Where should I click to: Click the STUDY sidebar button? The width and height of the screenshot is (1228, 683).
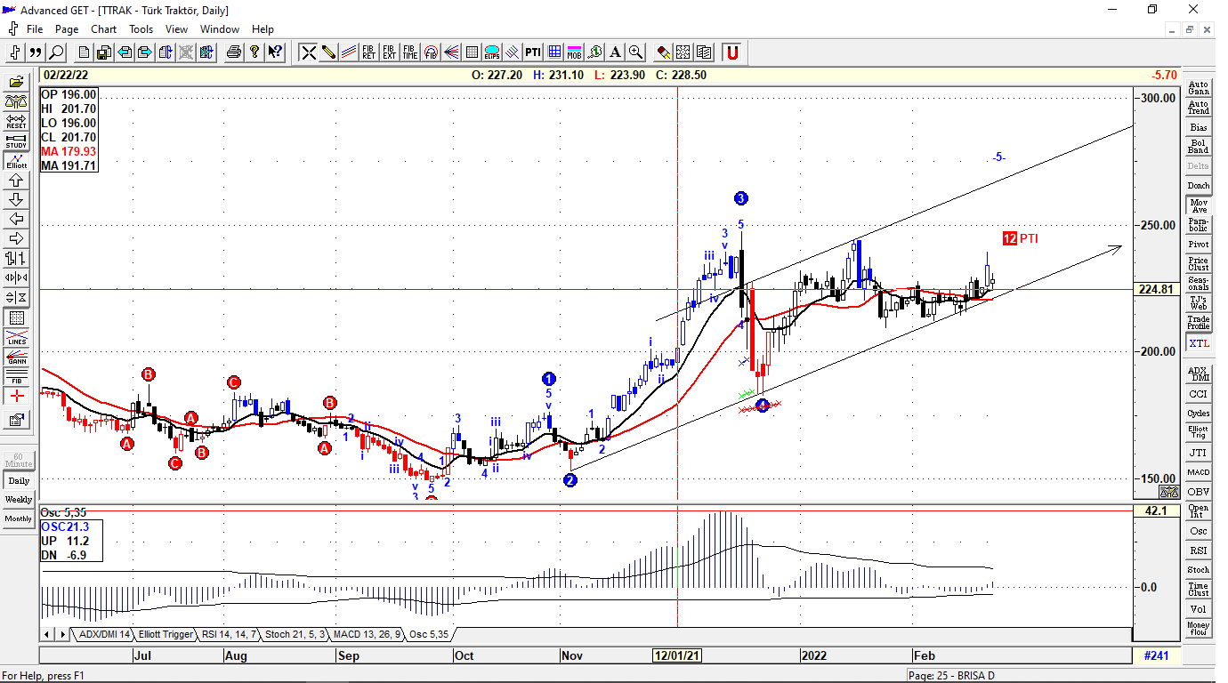(x=16, y=141)
